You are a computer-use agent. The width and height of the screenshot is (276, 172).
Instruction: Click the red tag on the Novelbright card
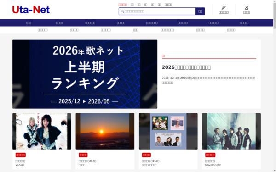pos(210,155)
